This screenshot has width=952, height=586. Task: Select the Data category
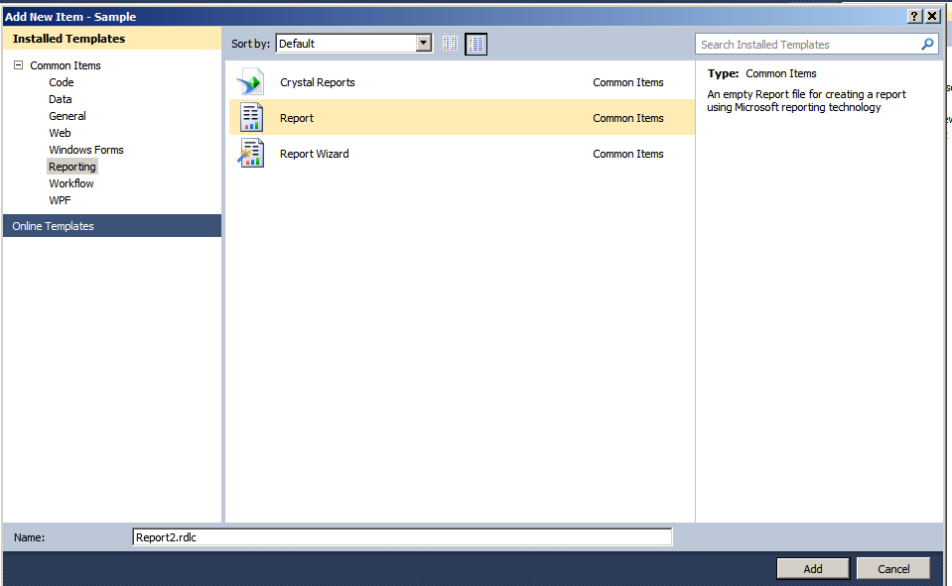click(x=61, y=99)
